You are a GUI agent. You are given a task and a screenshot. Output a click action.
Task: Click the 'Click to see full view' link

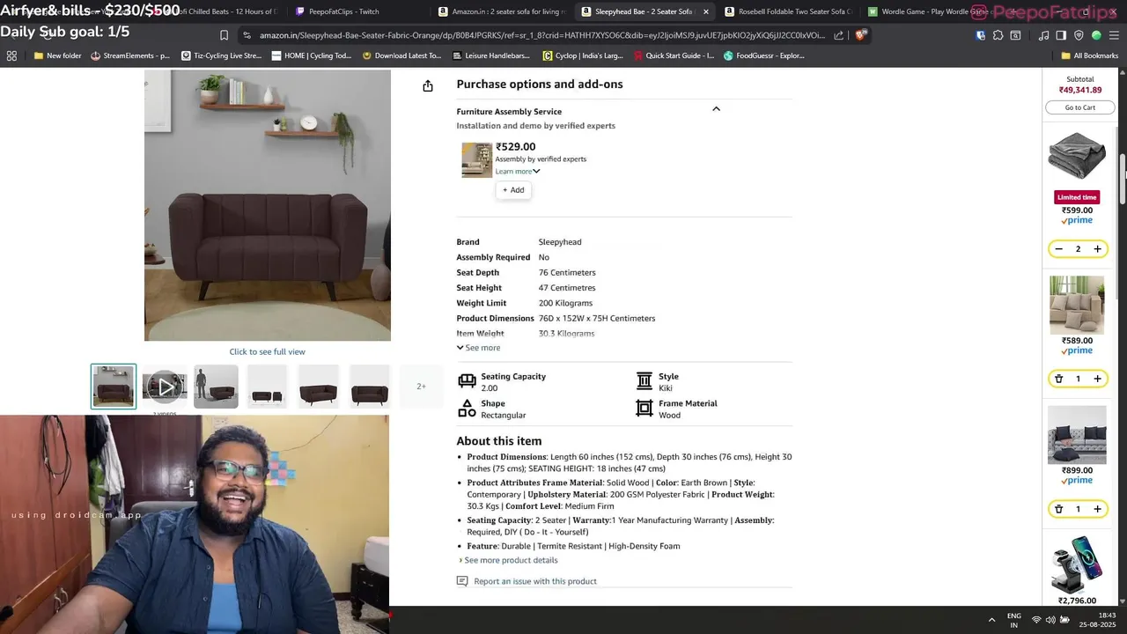268,351
